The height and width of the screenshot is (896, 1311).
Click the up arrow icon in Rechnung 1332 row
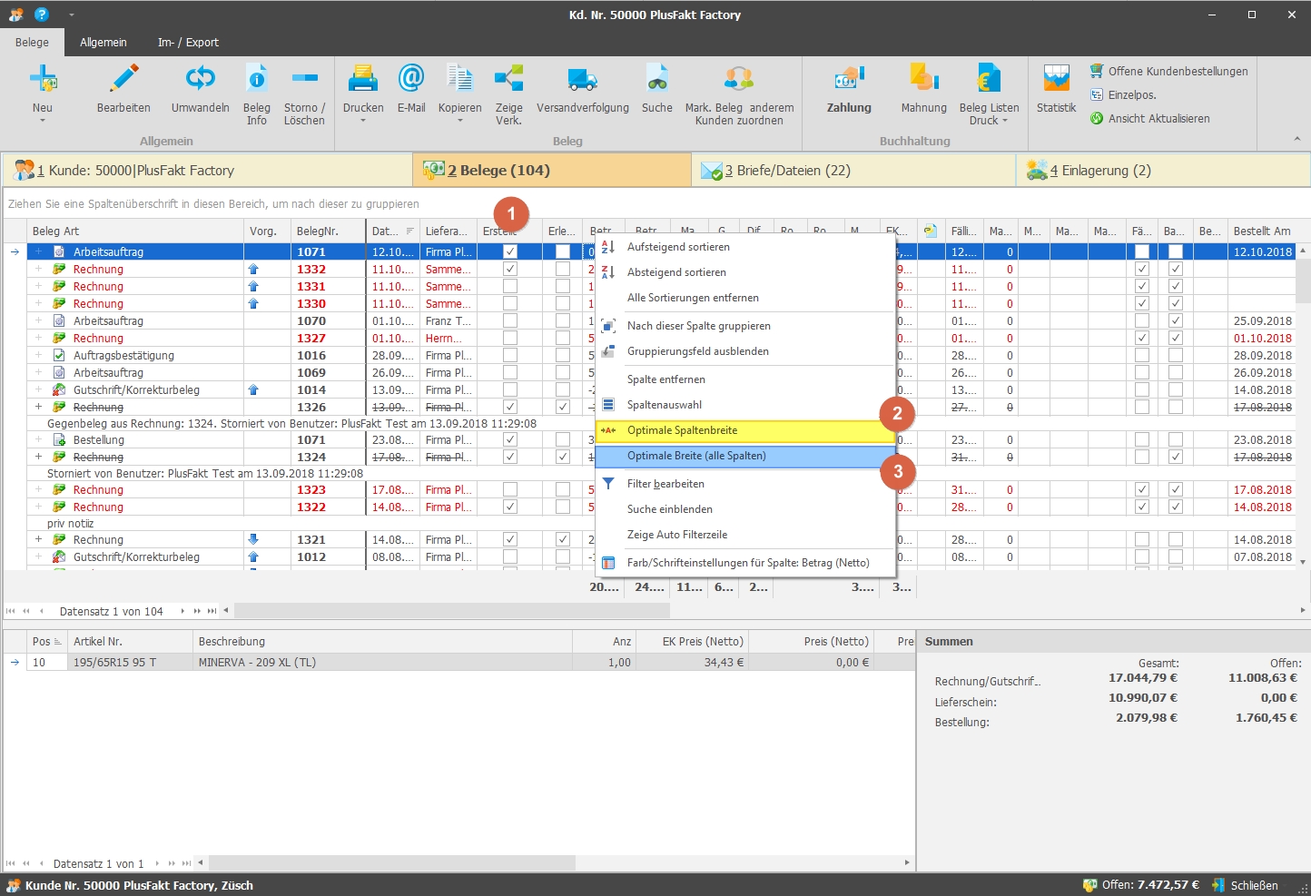[253, 269]
